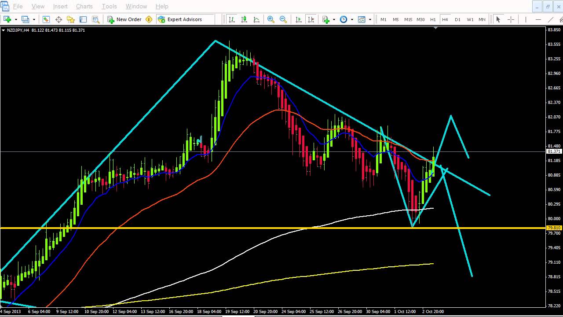This screenshot has width=563, height=317.
Task: Open the File menu
Action: click(18, 6)
